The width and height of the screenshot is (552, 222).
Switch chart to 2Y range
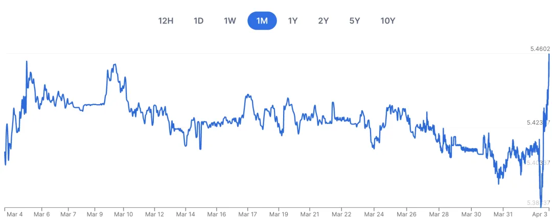323,21
